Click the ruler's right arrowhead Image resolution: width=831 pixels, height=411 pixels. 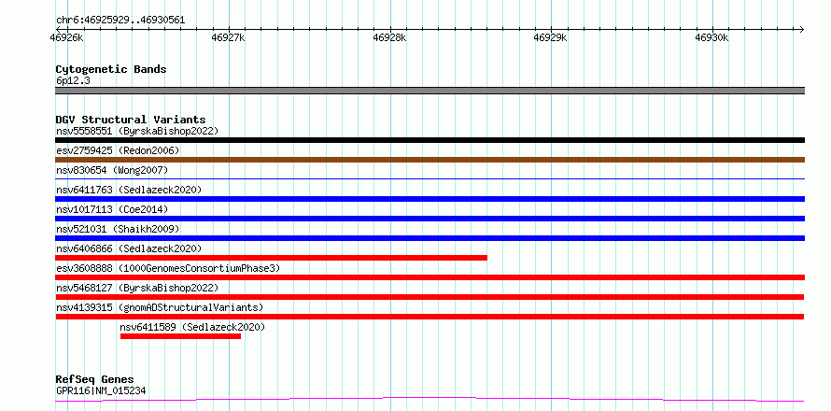point(801,29)
